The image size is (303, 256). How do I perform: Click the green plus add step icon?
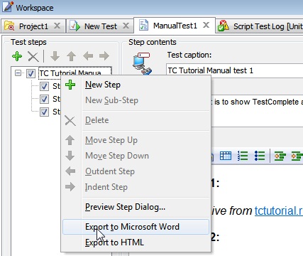(x=17, y=56)
